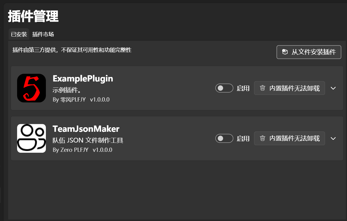Enable the ExamplePlugin toggle switch

tap(224, 88)
